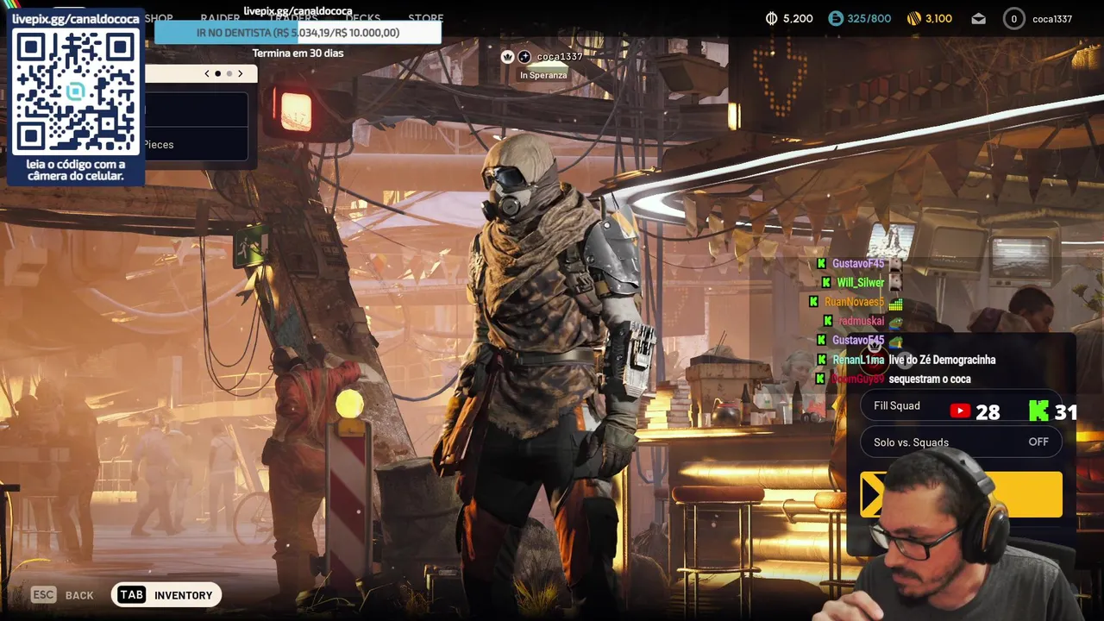This screenshot has height=621, width=1104.
Task: Click the 'leia o código' caption text
Action: (x=76, y=170)
